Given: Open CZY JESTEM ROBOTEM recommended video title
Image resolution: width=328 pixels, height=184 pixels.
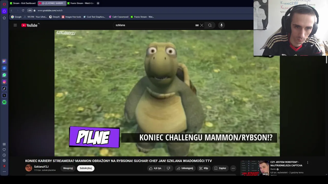Looking at the screenshot, I should coord(286,164).
